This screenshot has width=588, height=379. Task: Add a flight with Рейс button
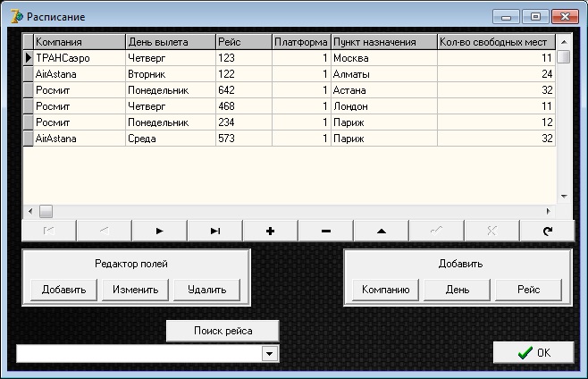tap(529, 290)
